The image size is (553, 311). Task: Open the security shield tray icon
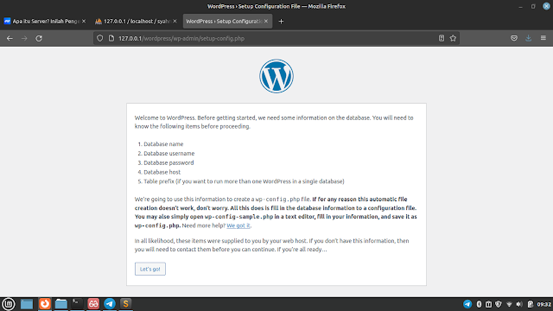coord(499,304)
